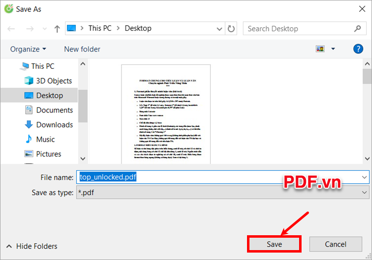Image resolution: width=372 pixels, height=260 pixels.
Task: Click navigation pane scroll down arrow
Action: 83,158
